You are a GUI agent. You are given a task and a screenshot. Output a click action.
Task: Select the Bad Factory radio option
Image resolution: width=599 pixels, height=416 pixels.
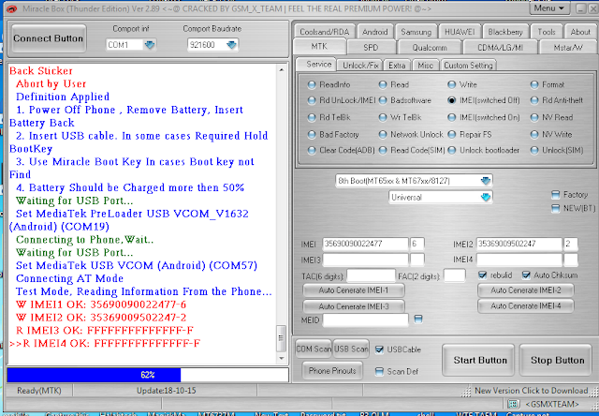pyautogui.click(x=312, y=135)
